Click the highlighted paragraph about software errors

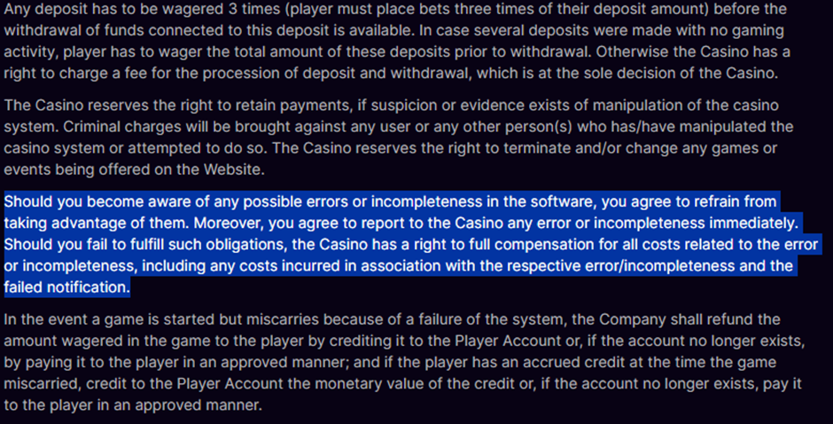tap(412, 244)
